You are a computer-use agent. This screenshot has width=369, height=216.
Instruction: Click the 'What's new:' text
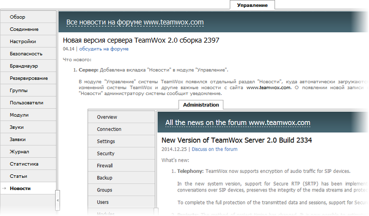click(x=175, y=160)
